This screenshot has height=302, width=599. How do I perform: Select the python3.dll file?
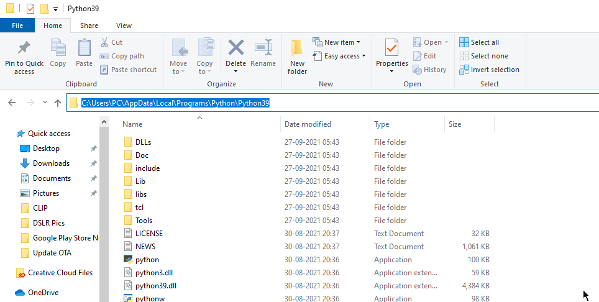click(x=154, y=273)
